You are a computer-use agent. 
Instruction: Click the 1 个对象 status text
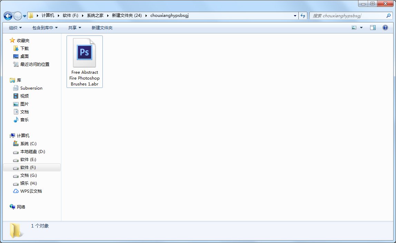(40, 226)
